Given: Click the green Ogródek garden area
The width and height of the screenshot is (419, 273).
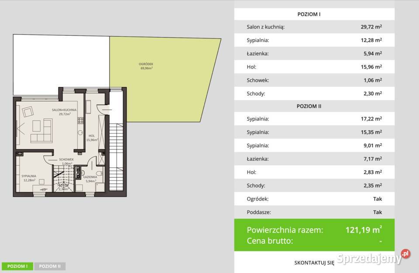Looking at the screenshot, I should (161, 79).
